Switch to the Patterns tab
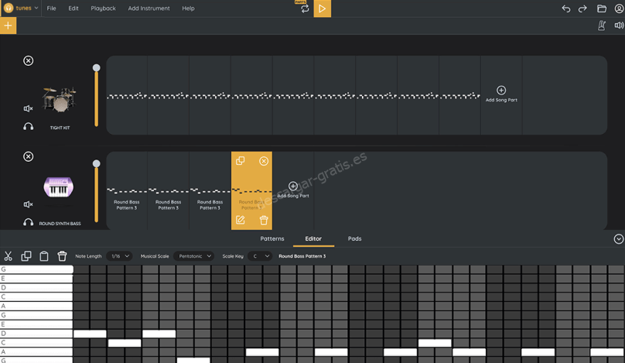 coord(272,238)
